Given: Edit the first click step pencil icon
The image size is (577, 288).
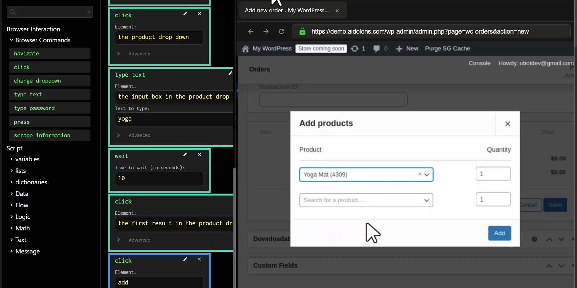Looking at the screenshot, I should [185, 14].
